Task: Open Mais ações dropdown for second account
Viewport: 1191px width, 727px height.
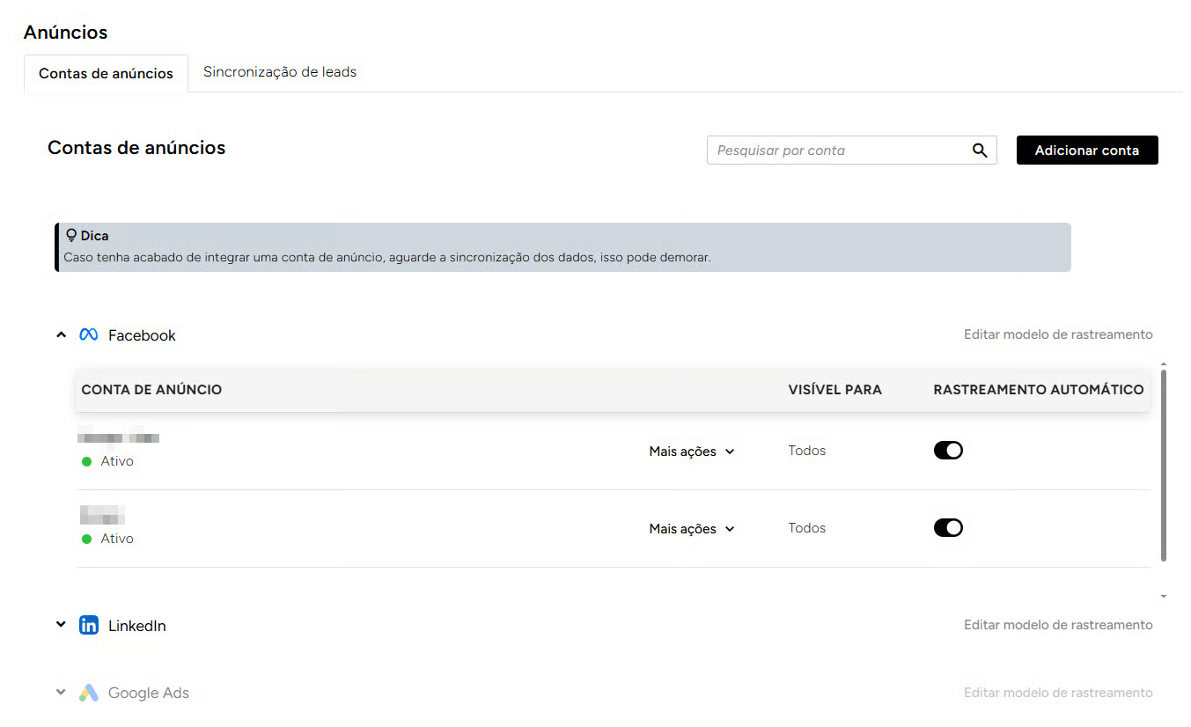Action: (x=692, y=529)
